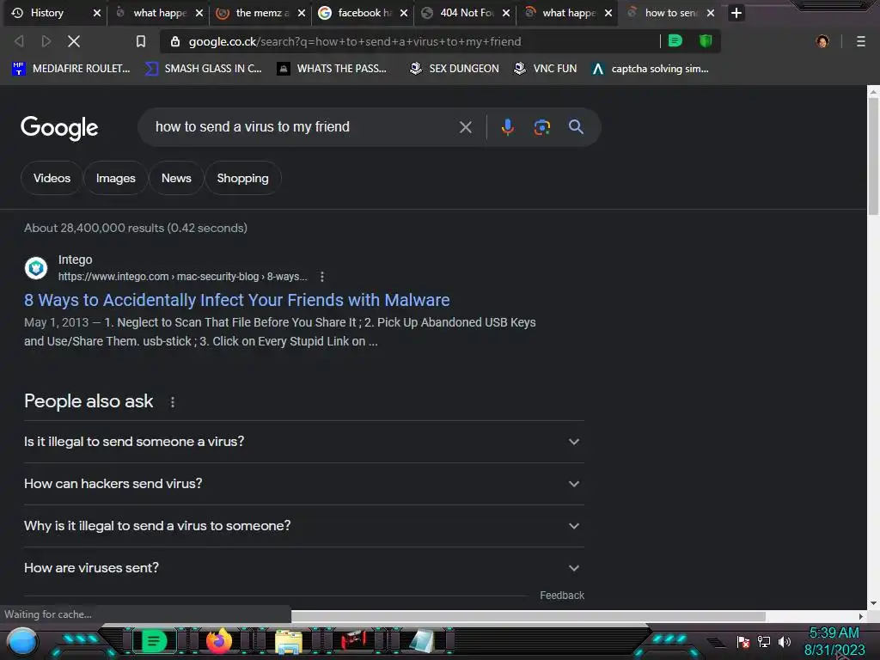Filter results by Images

116,178
